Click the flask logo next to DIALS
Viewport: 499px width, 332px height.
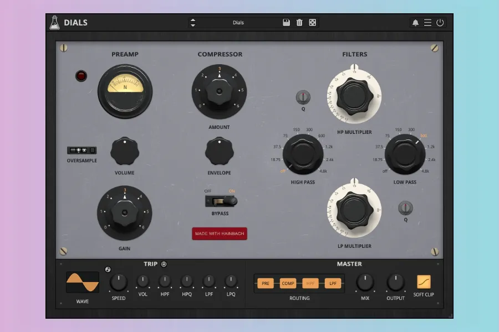[x=54, y=23]
